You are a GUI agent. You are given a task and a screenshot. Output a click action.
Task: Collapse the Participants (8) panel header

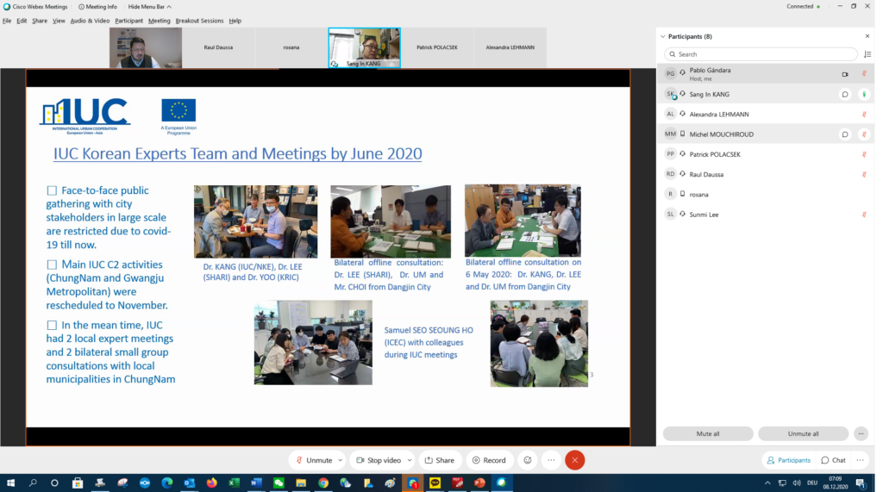pyautogui.click(x=662, y=37)
